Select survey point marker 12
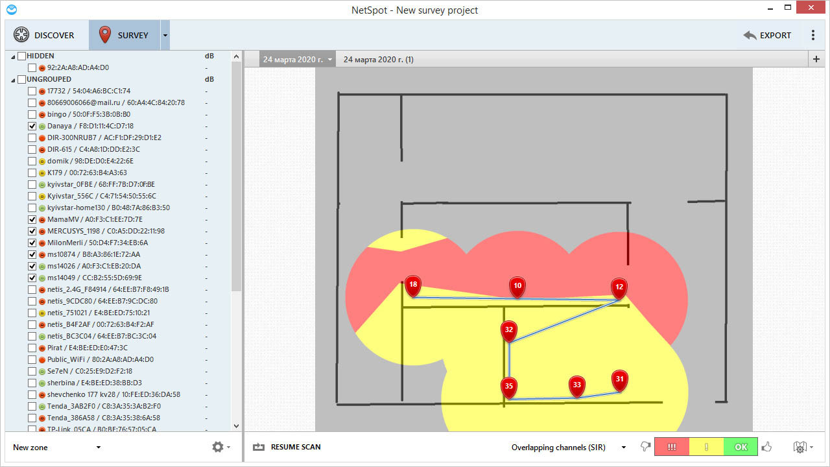The width and height of the screenshot is (830, 467). coord(619,288)
